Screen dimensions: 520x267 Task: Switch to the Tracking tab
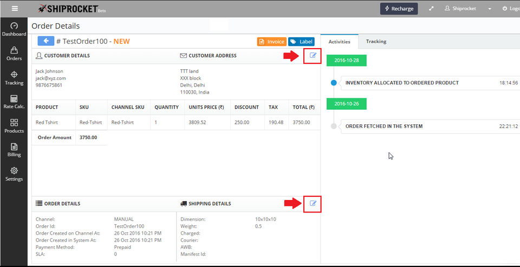tap(376, 42)
